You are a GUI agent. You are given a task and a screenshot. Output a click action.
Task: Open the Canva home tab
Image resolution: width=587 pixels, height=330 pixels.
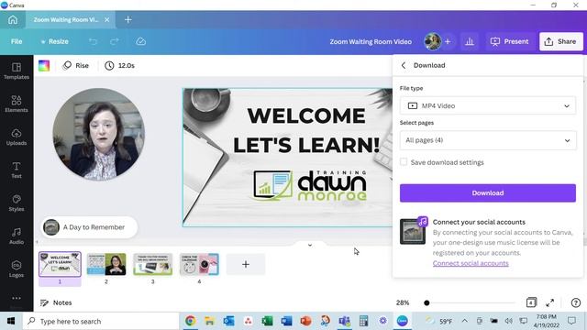(13, 19)
